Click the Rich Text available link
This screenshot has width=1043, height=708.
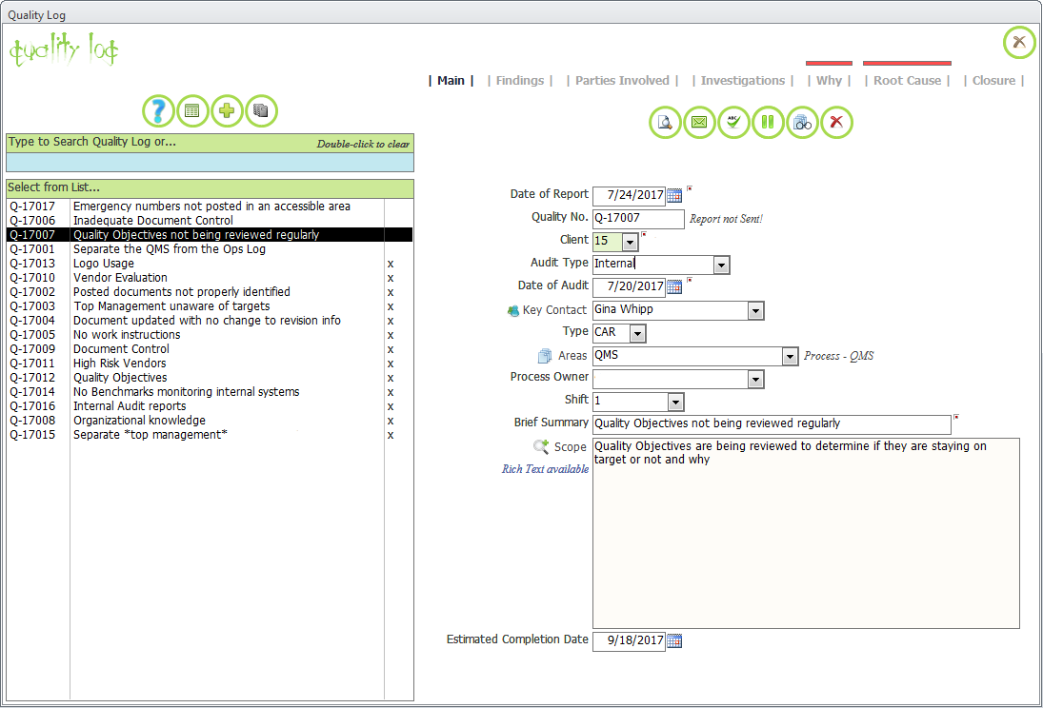click(x=546, y=469)
